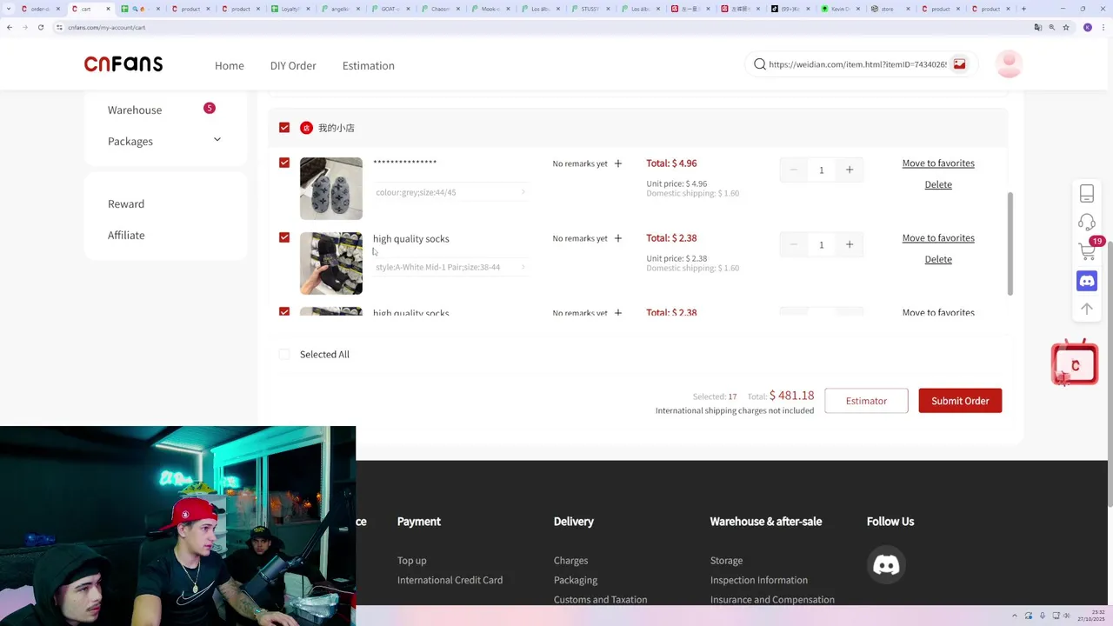The image size is (1113, 626).
Task: Jump back to top with the arrow icon
Action: (x=1087, y=309)
